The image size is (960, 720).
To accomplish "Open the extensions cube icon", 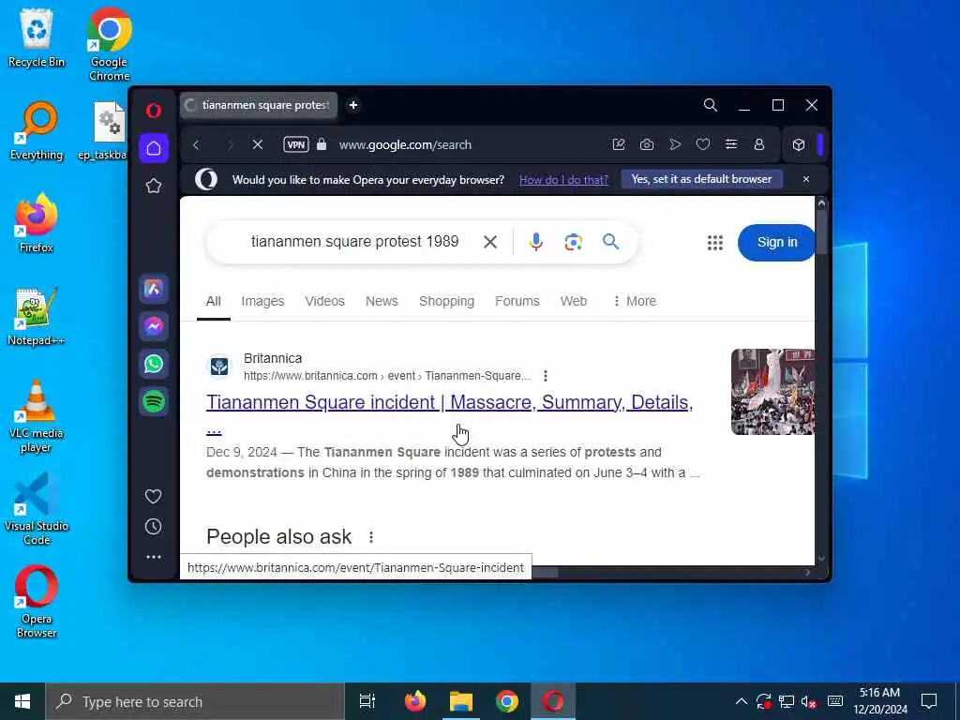I will (799, 145).
